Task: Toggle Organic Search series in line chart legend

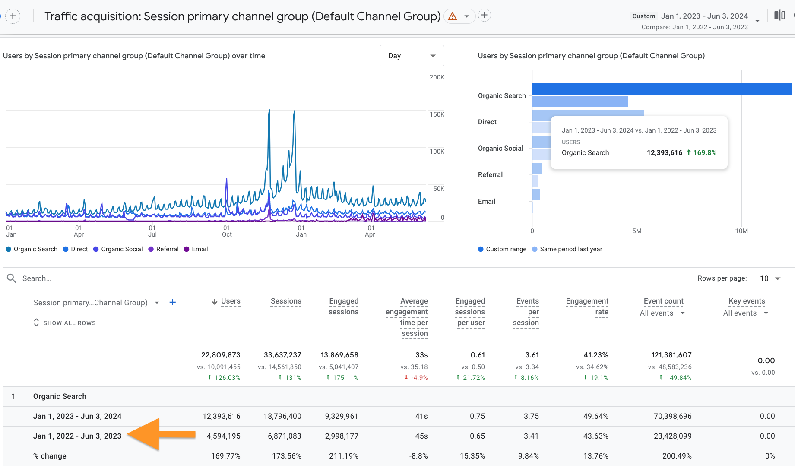Action: click(x=32, y=249)
